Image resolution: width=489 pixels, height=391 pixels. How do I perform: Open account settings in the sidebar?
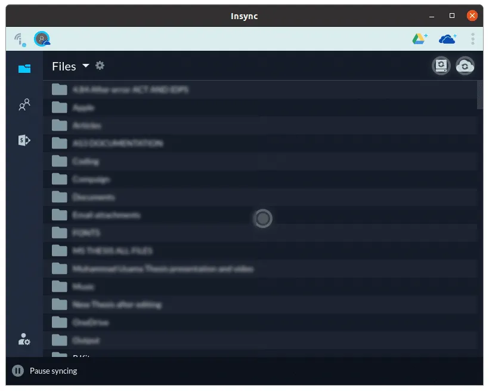pos(24,339)
